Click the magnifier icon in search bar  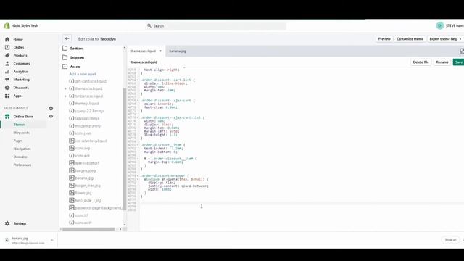coord(149,26)
